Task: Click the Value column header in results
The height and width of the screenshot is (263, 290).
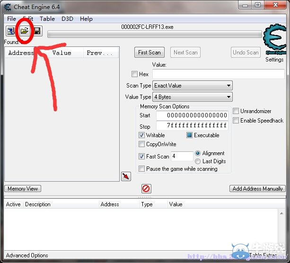Action: pyautogui.click(x=66, y=53)
